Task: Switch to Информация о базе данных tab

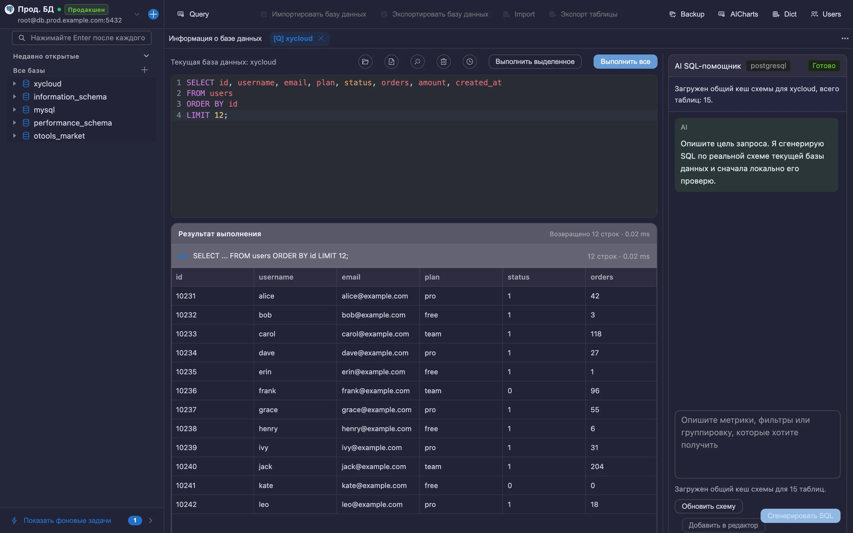Action: coord(215,38)
